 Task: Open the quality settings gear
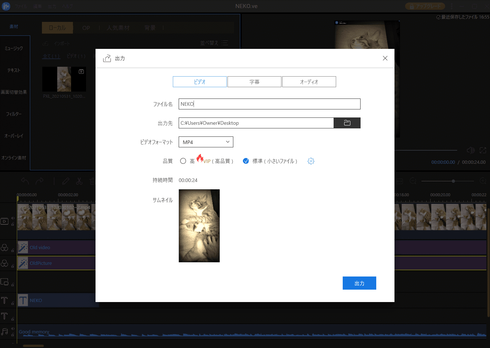[x=311, y=161]
